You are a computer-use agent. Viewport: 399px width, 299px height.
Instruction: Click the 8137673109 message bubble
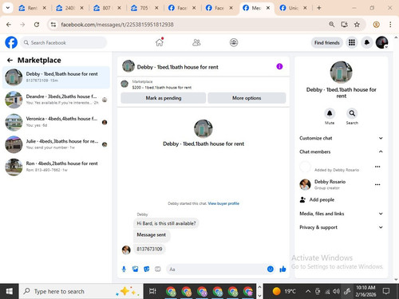click(149, 249)
